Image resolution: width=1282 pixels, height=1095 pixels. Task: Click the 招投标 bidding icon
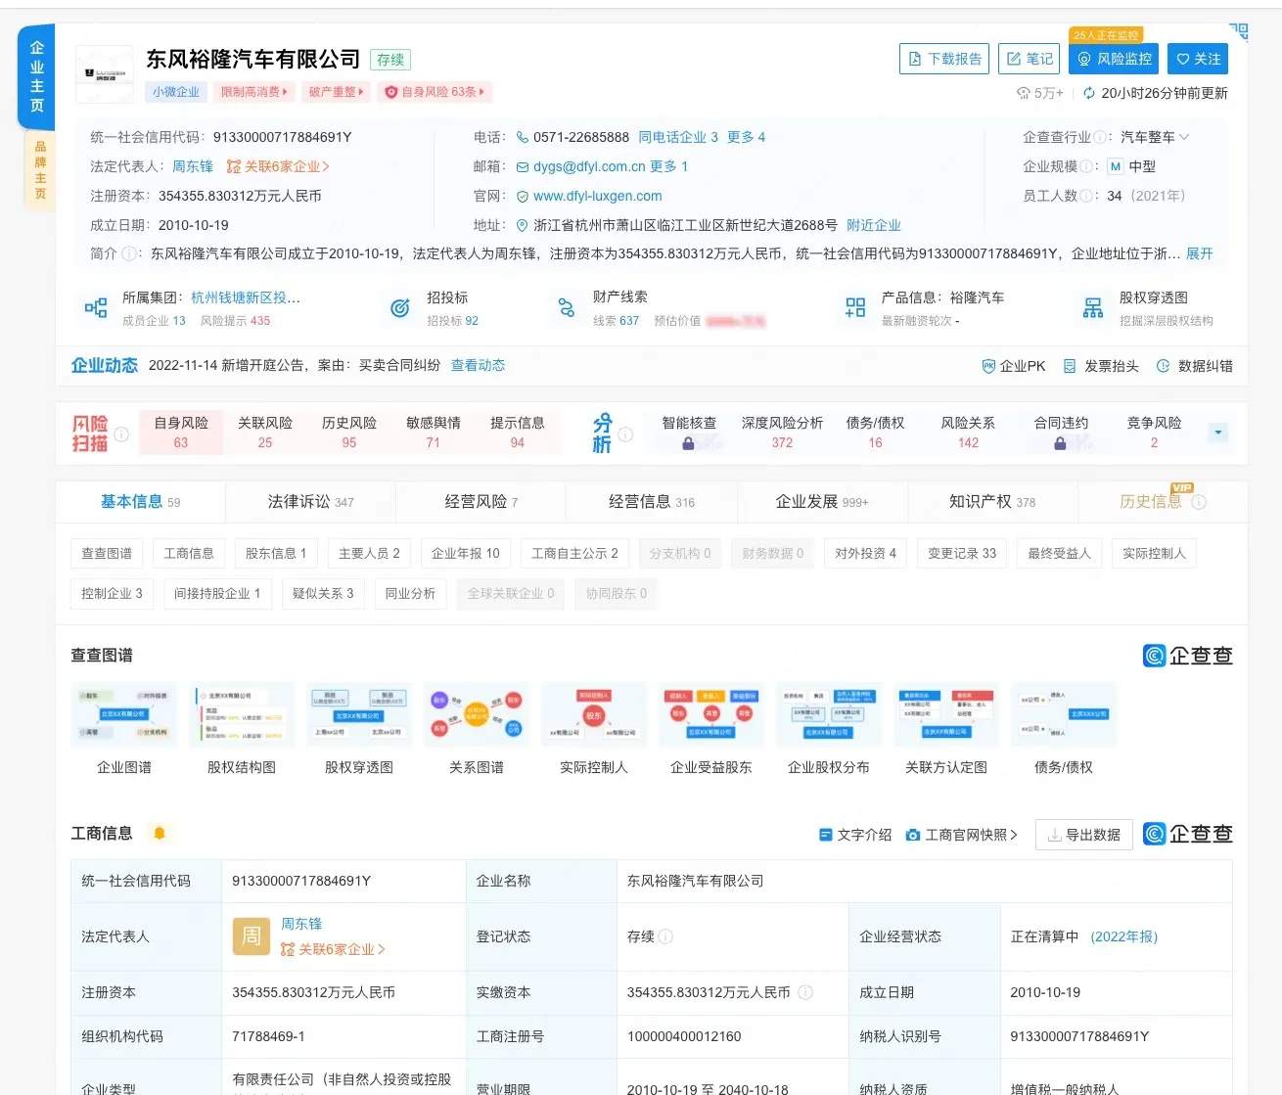tap(400, 308)
